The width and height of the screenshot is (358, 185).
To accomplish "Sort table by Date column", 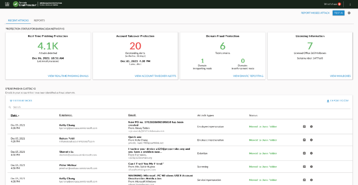I will [15, 115].
